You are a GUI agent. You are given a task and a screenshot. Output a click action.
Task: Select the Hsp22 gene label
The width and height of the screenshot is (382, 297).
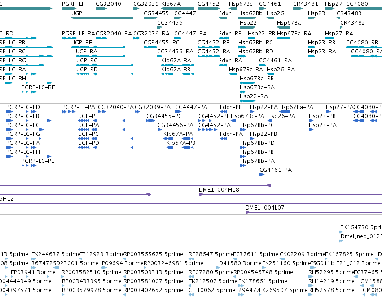[x=248, y=22]
